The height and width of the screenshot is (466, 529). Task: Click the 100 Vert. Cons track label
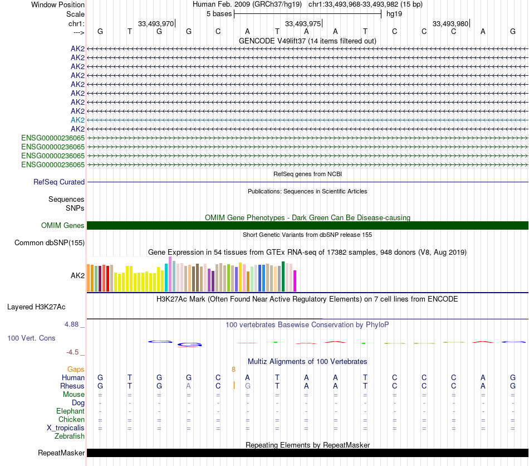31,338
